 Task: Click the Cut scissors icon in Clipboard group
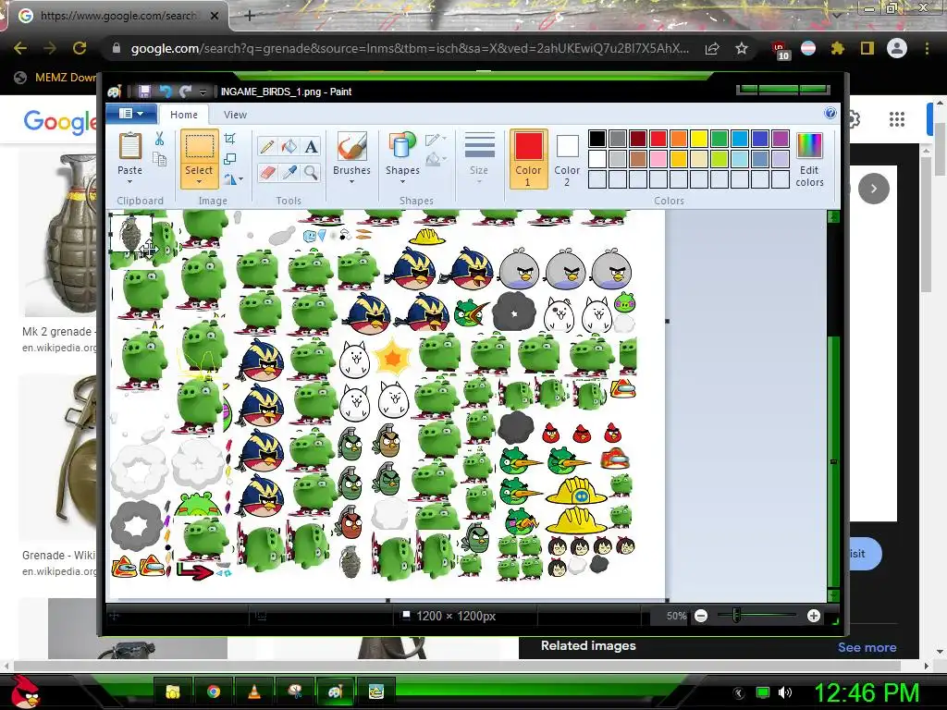coord(159,139)
